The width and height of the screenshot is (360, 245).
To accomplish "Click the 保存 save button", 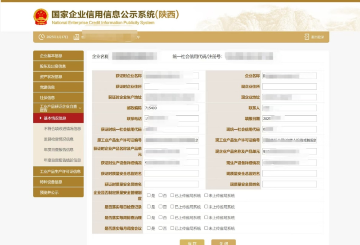I will [192, 242].
